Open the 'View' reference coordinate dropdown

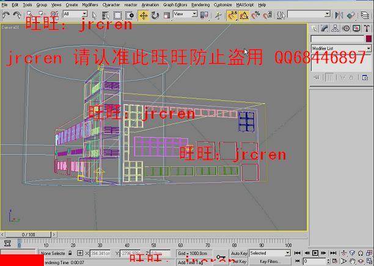pyautogui.click(x=185, y=14)
